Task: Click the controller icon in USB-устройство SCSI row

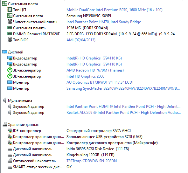Action: click(10, 136)
